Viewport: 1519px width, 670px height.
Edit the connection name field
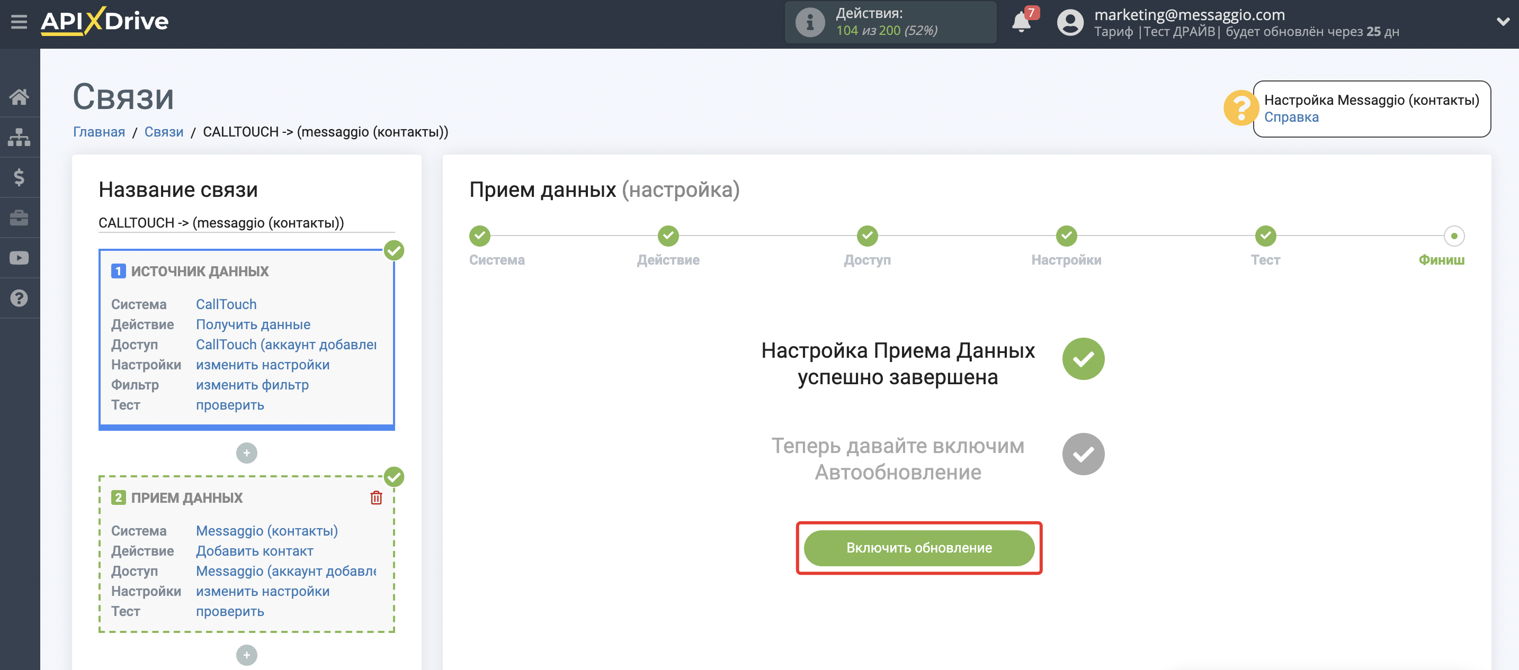(246, 223)
